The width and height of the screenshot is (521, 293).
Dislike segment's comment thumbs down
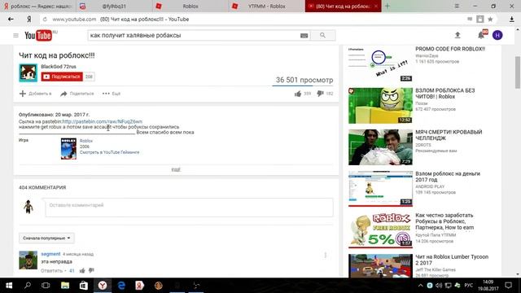point(91,271)
